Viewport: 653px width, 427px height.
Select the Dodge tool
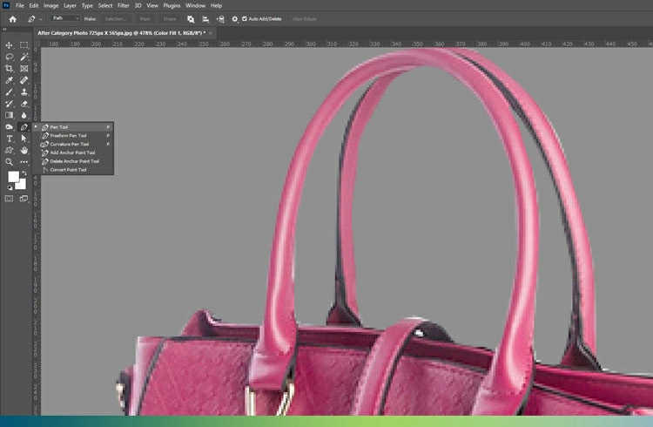tap(10, 126)
